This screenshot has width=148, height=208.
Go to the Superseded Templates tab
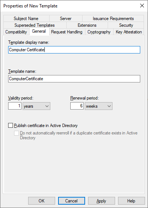[x=35, y=25]
